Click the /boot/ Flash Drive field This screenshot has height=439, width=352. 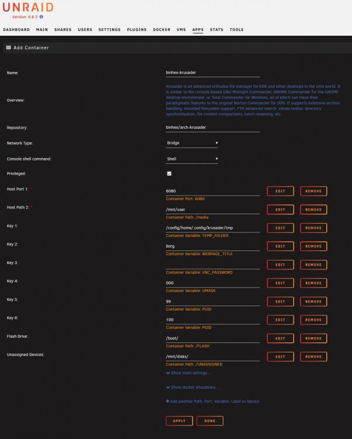click(212, 338)
